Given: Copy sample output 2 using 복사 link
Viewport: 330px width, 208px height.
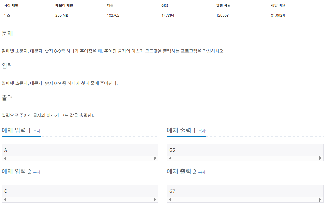Looking at the screenshot, I should (x=202, y=172).
